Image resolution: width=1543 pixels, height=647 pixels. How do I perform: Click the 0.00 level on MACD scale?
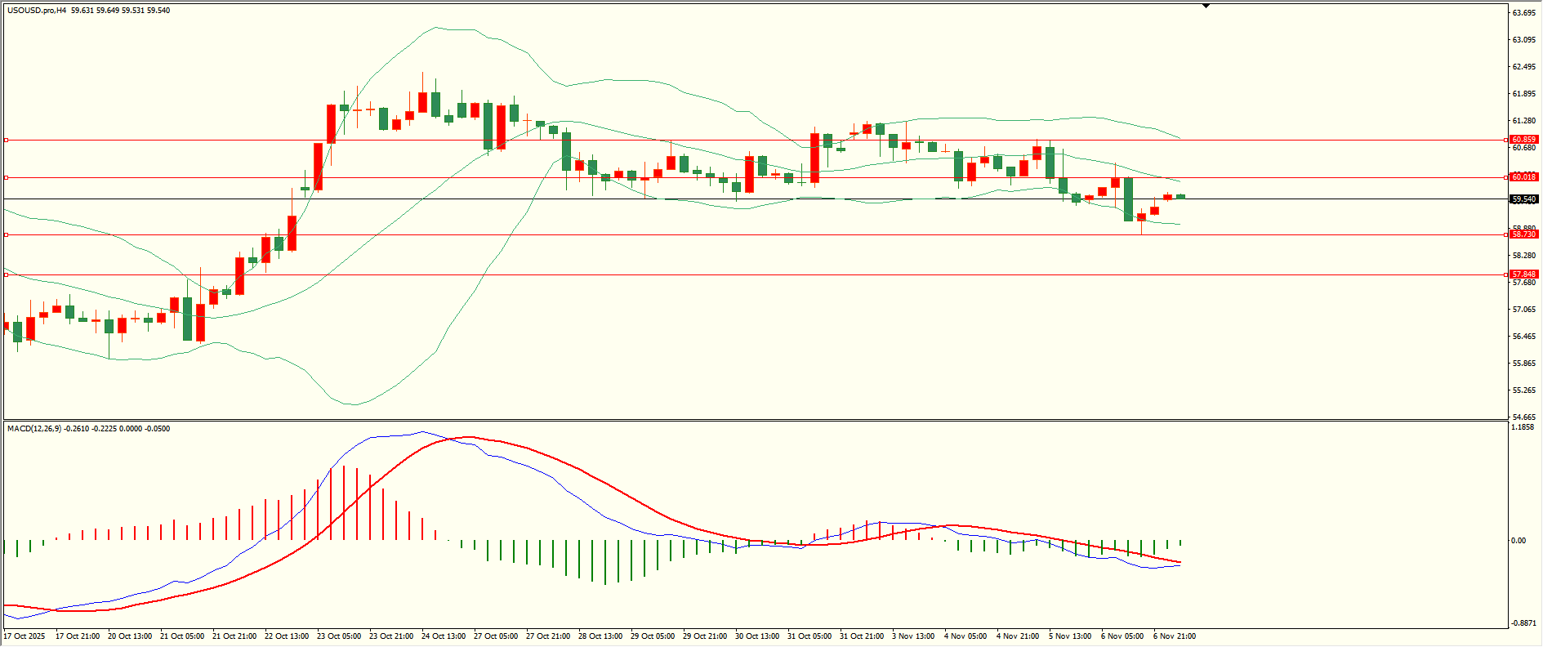(1518, 541)
